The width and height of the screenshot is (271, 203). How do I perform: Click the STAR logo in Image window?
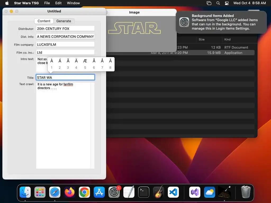(134, 28)
